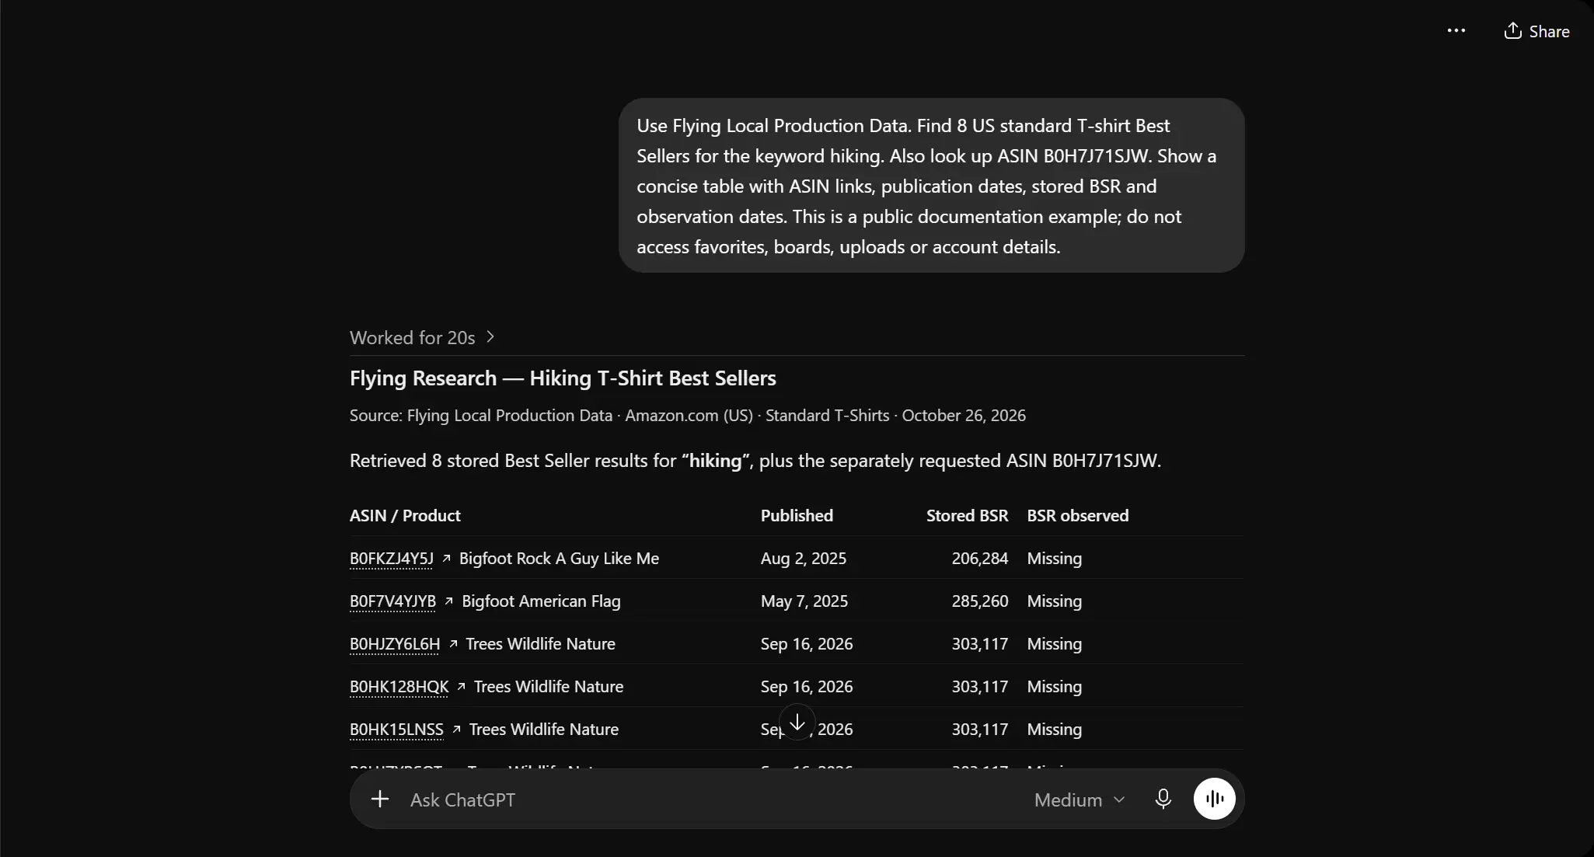Click the external arrow icon beside B0F7V4YJYB
Image resolution: width=1594 pixels, height=857 pixels.
point(448,601)
